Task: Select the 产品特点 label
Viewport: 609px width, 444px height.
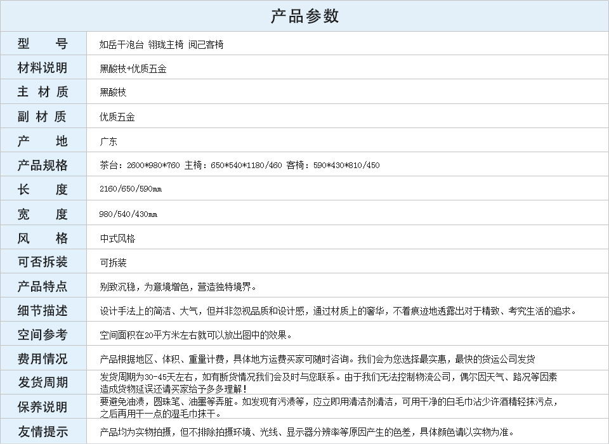Action: [43, 286]
